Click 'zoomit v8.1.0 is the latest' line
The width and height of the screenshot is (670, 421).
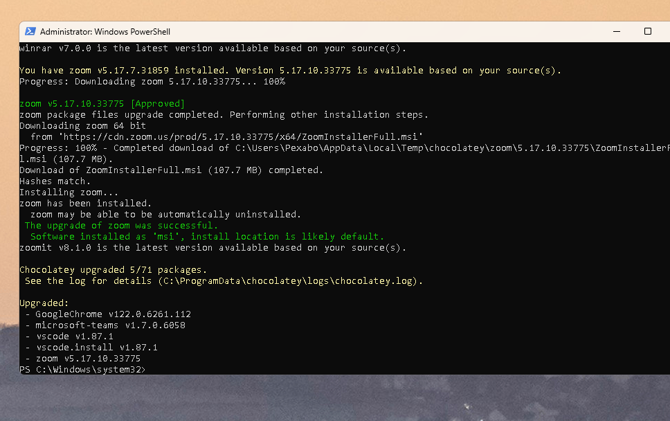pyautogui.click(x=212, y=247)
